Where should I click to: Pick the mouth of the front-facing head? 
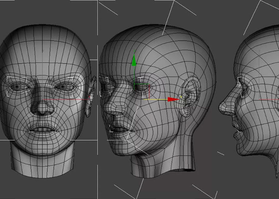pyautogui.click(x=43, y=129)
